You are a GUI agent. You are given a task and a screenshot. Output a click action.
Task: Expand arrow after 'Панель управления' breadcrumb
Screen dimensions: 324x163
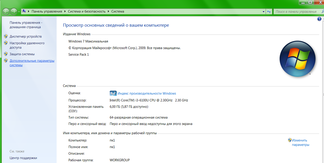65,12
